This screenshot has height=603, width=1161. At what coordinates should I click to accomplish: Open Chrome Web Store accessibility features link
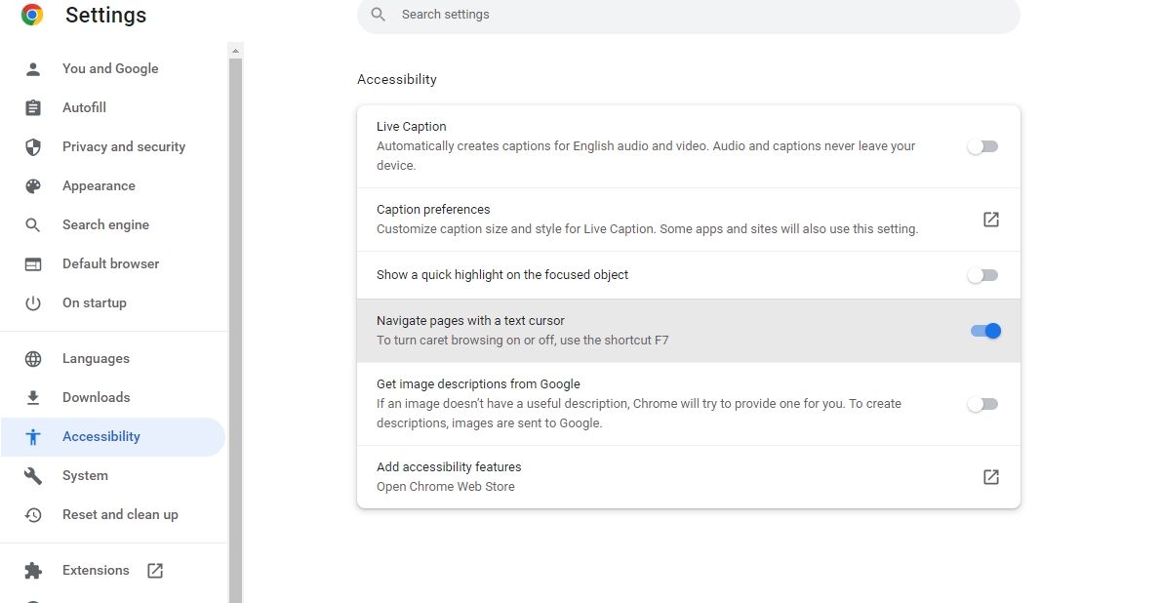(x=990, y=477)
